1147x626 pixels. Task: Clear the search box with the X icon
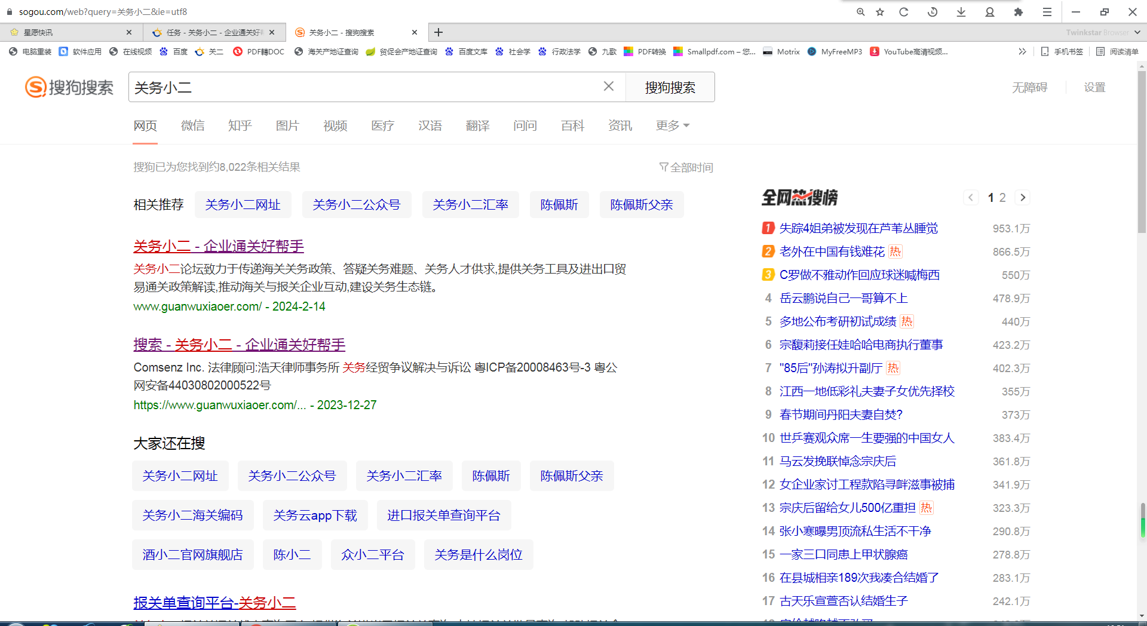(609, 87)
